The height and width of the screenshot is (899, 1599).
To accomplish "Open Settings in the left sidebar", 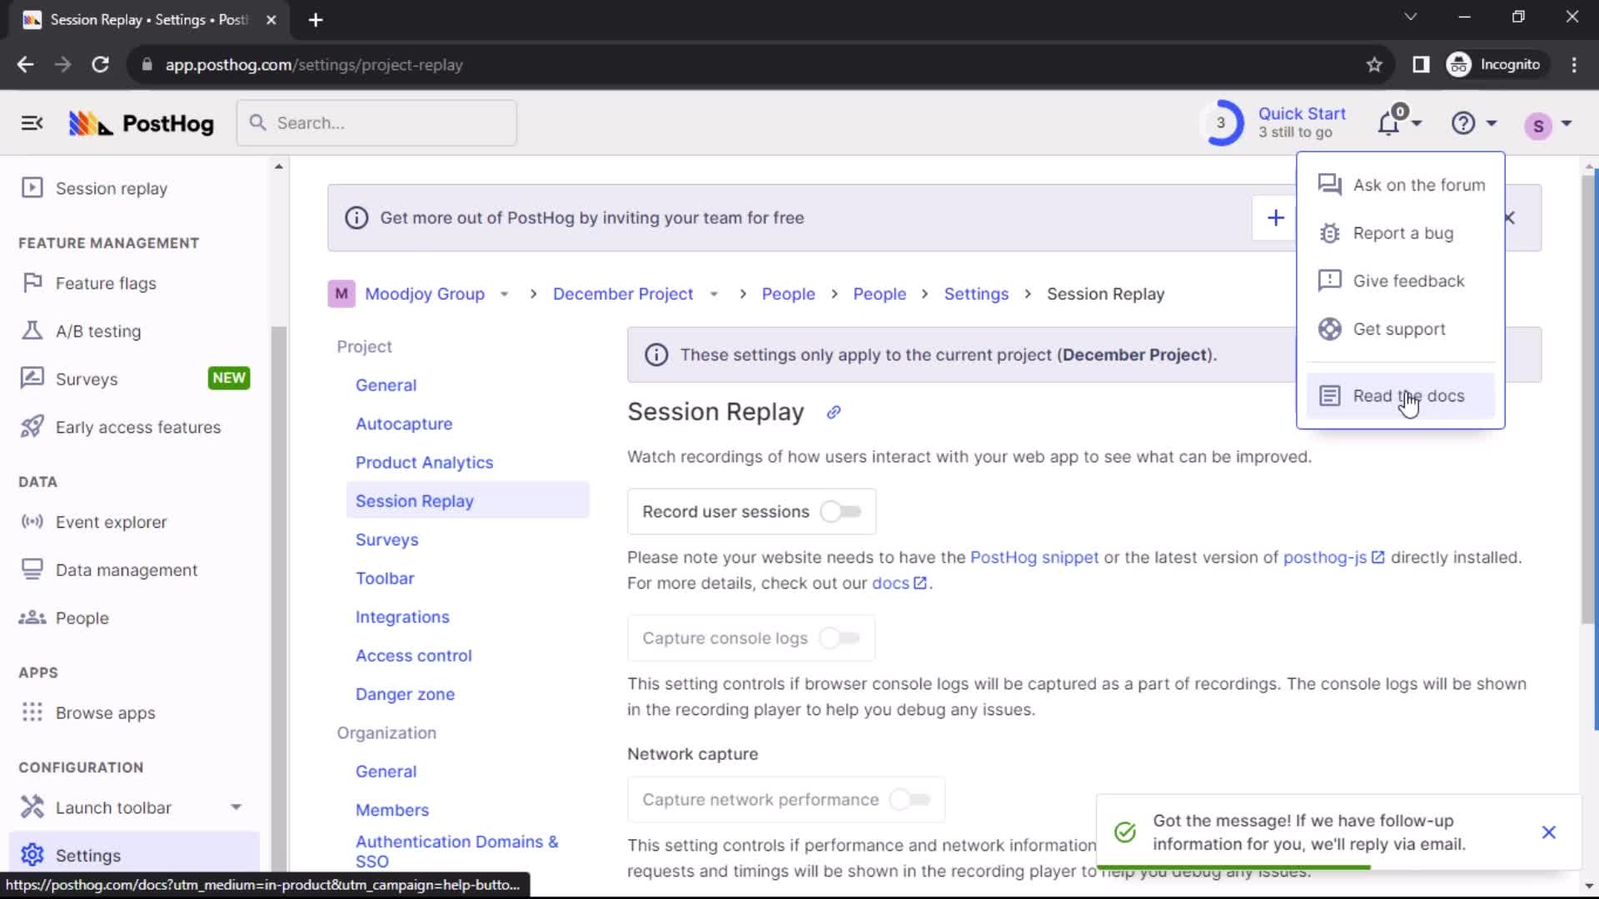I will (133, 855).
